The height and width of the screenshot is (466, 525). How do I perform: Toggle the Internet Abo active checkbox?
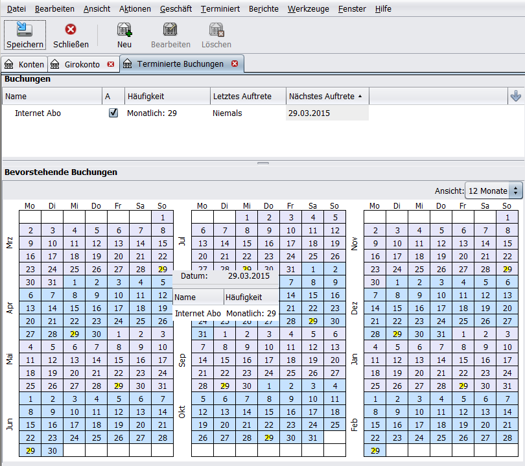coord(113,113)
